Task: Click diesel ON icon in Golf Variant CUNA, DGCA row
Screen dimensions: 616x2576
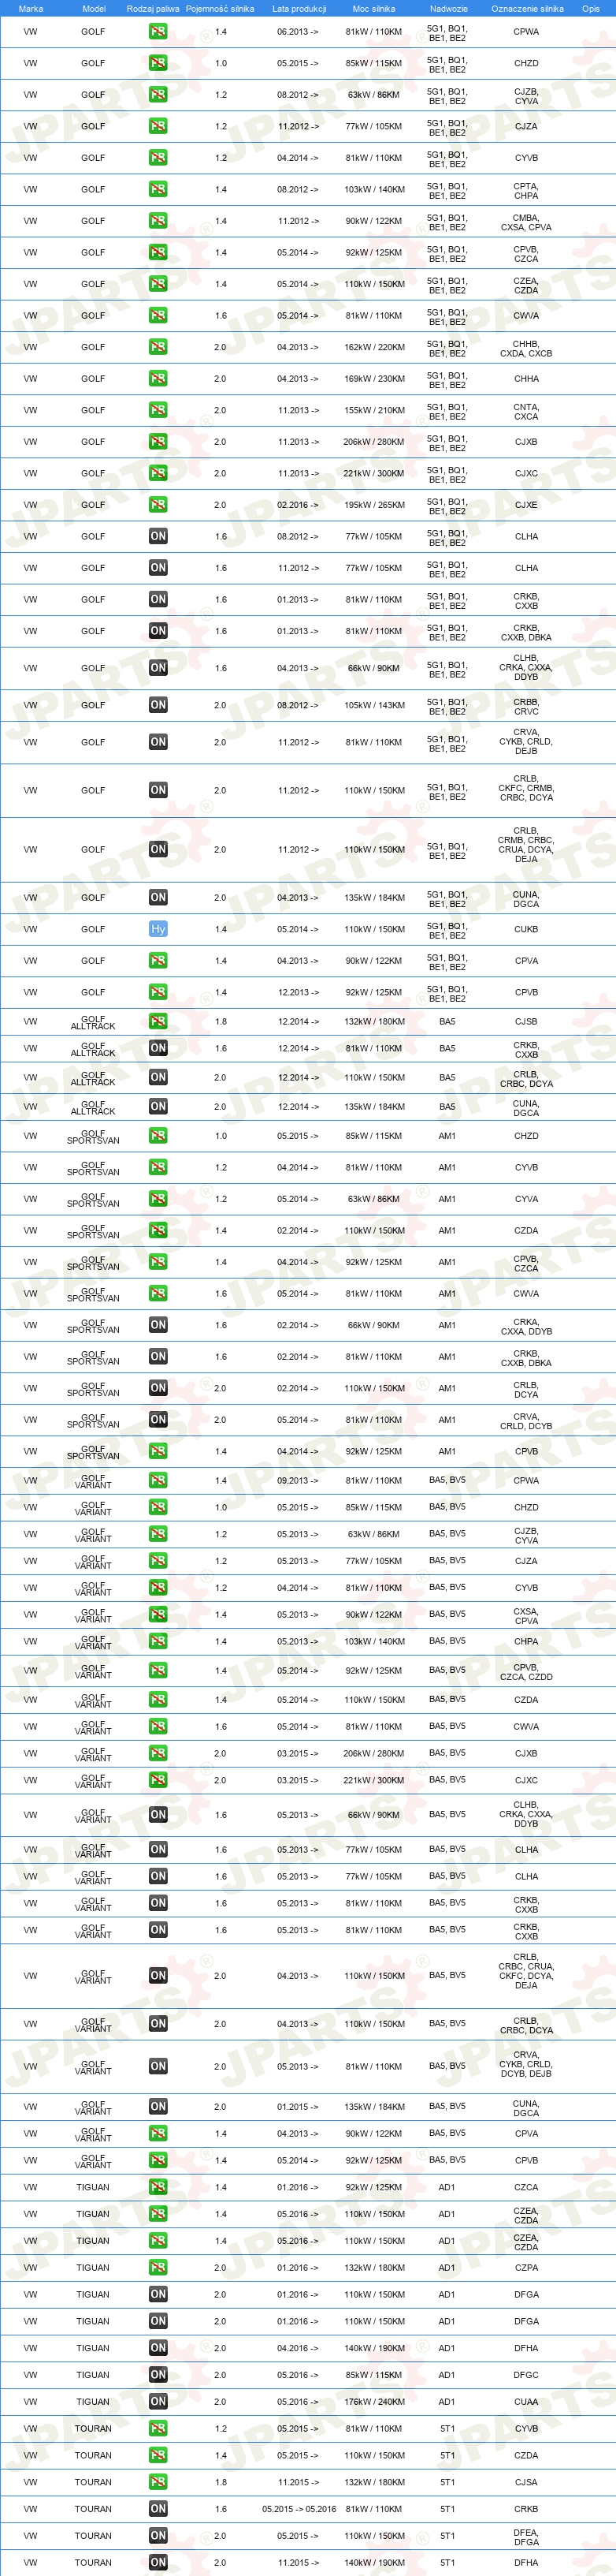Action: (x=158, y=2106)
